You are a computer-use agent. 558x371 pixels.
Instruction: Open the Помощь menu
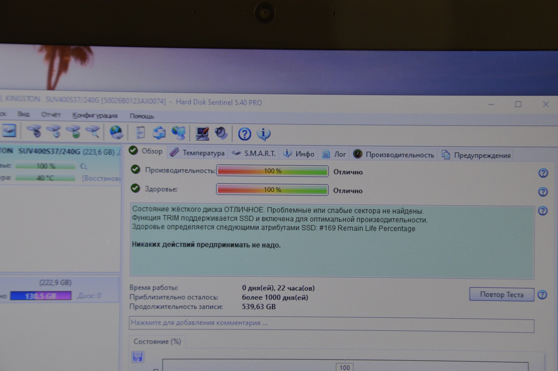pyautogui.click(x=142, y=116)
